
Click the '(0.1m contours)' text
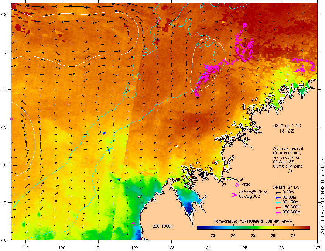(287, 153)
